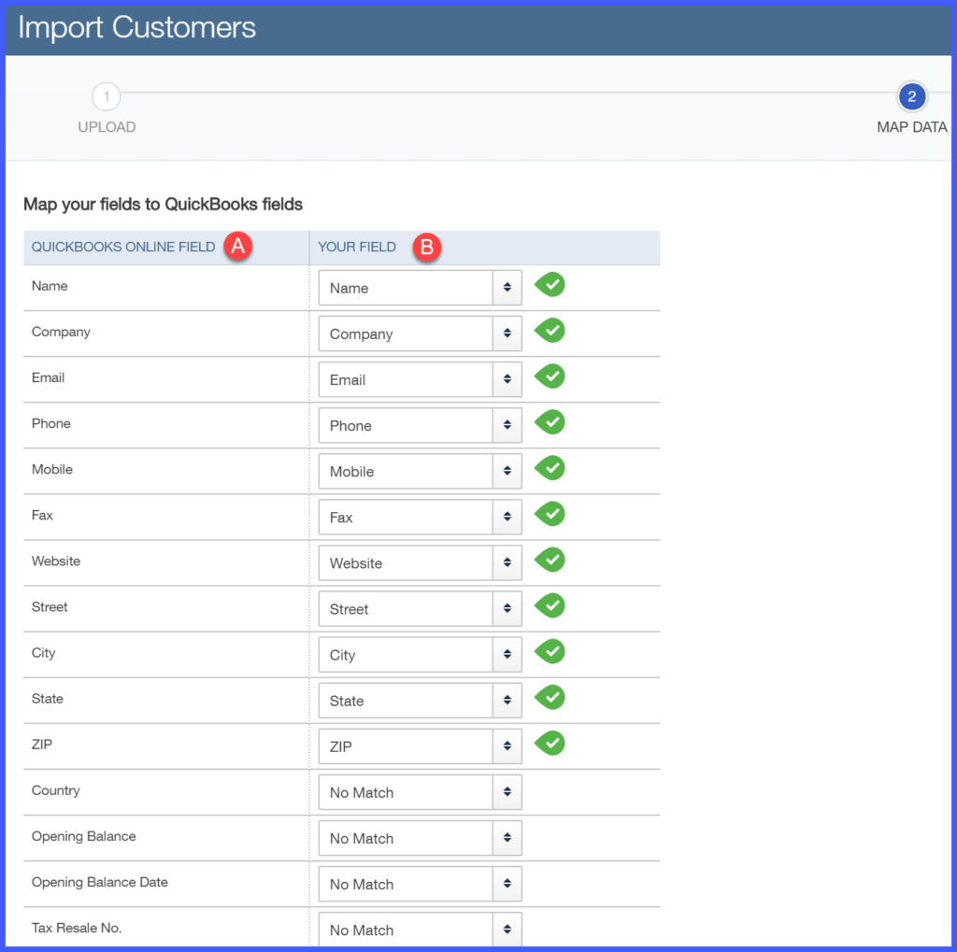This screenshot has width=957, height=952.
Task: Click the UPLOAD step label
Action: click(x=107, y=127)
